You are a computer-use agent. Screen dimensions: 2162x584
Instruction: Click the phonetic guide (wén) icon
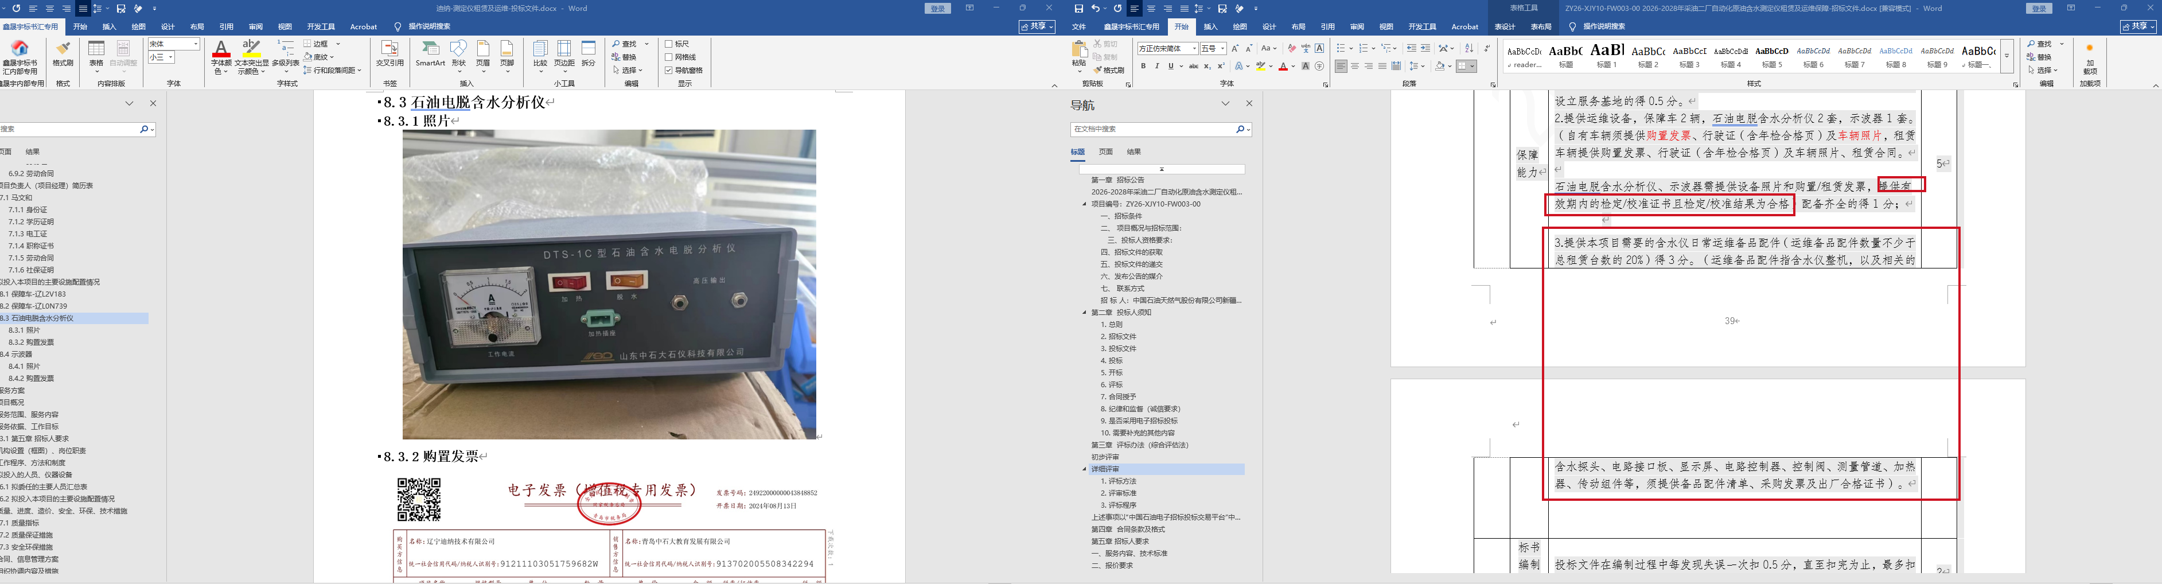1306,49
